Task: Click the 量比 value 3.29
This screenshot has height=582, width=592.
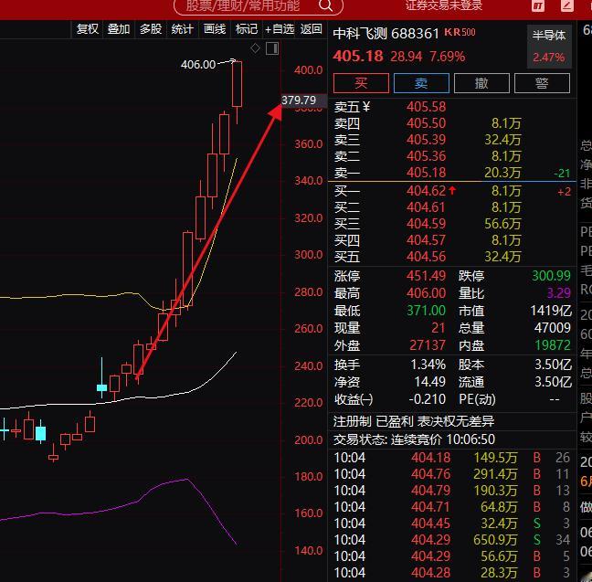Action: tap(559, 293)
